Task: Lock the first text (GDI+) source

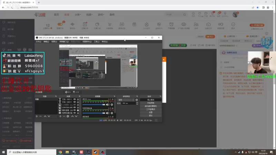Action: point(78,99)
